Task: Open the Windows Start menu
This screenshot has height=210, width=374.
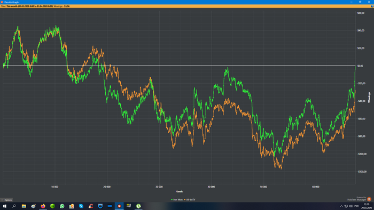Action: (x=4, y=206)
